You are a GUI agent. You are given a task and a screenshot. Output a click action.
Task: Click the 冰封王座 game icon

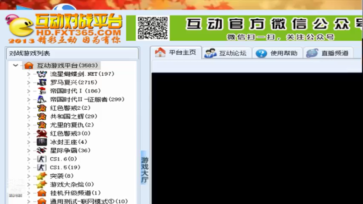pos(42,142)
